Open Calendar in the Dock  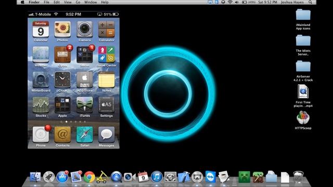tap(143, 177)
